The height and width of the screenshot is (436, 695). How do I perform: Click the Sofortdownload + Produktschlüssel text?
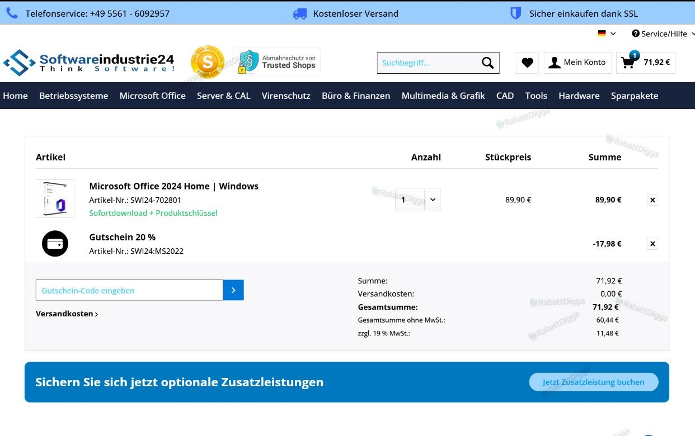153,213
